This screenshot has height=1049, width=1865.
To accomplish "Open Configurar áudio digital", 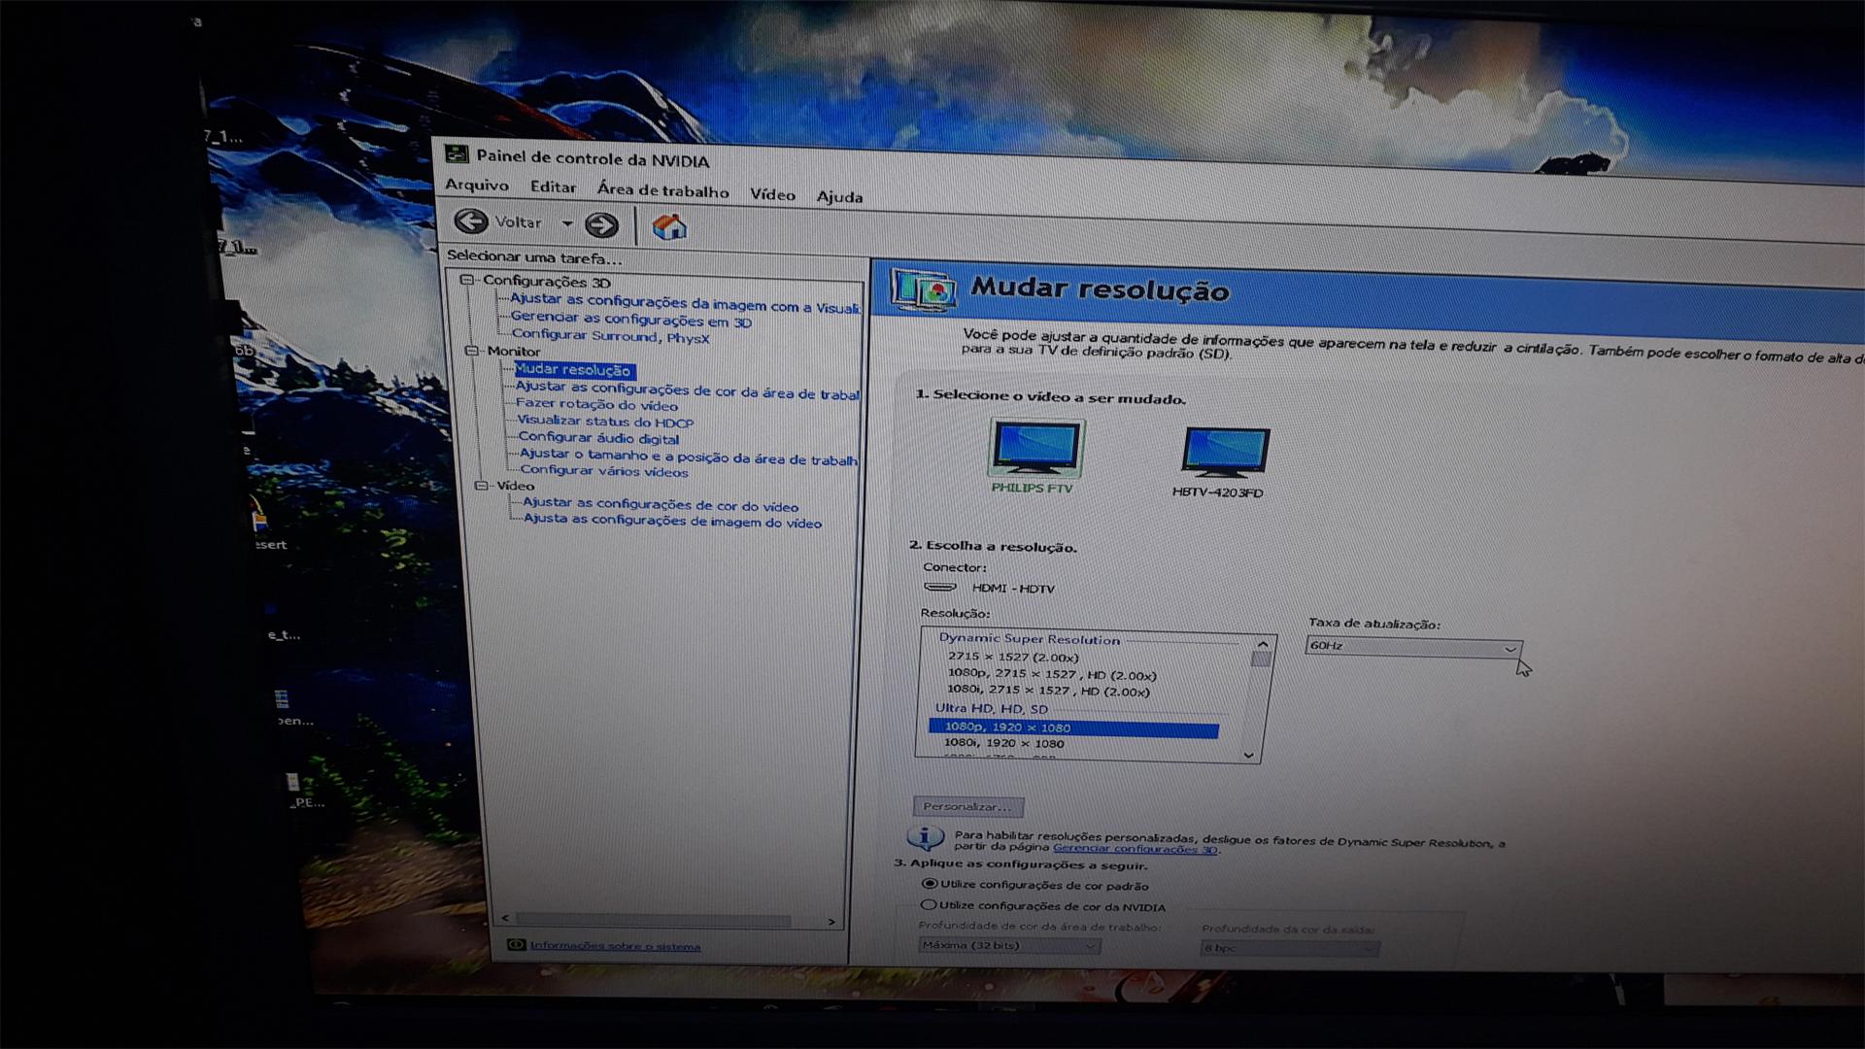I will [x=598, y=438].
